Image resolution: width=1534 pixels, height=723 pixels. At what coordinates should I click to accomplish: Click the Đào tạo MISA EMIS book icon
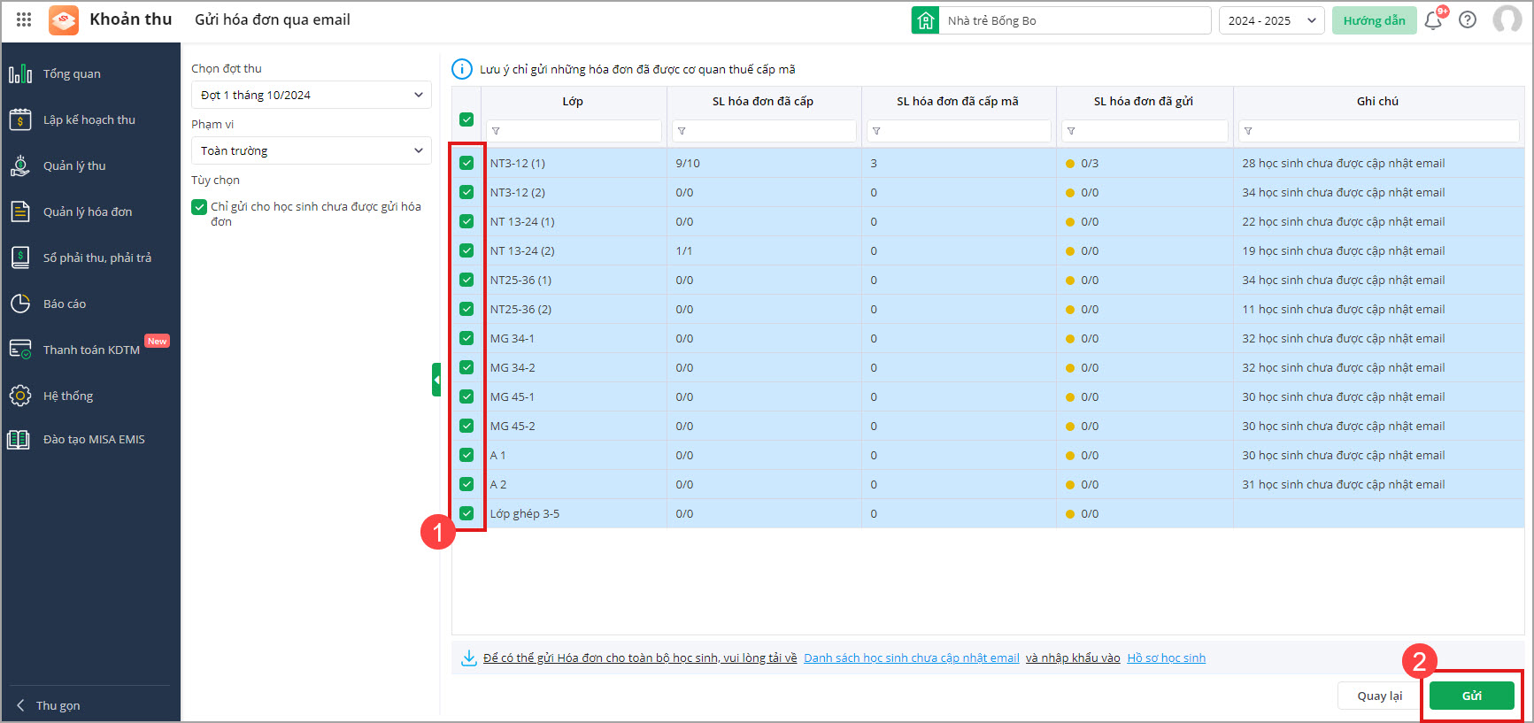point(19,439)
